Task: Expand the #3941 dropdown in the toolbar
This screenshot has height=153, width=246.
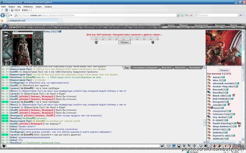Action: 30,10
